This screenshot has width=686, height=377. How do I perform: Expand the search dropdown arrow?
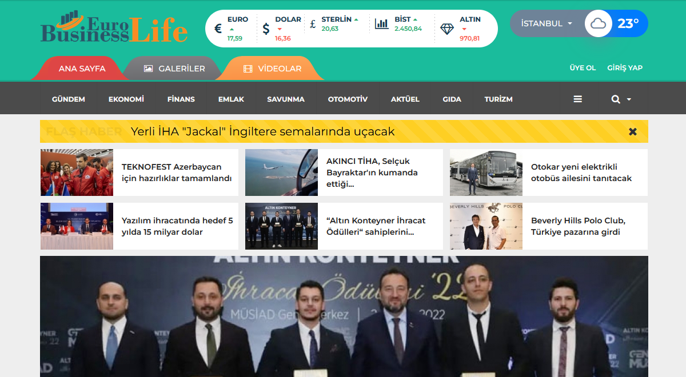[x=629, y=99]
